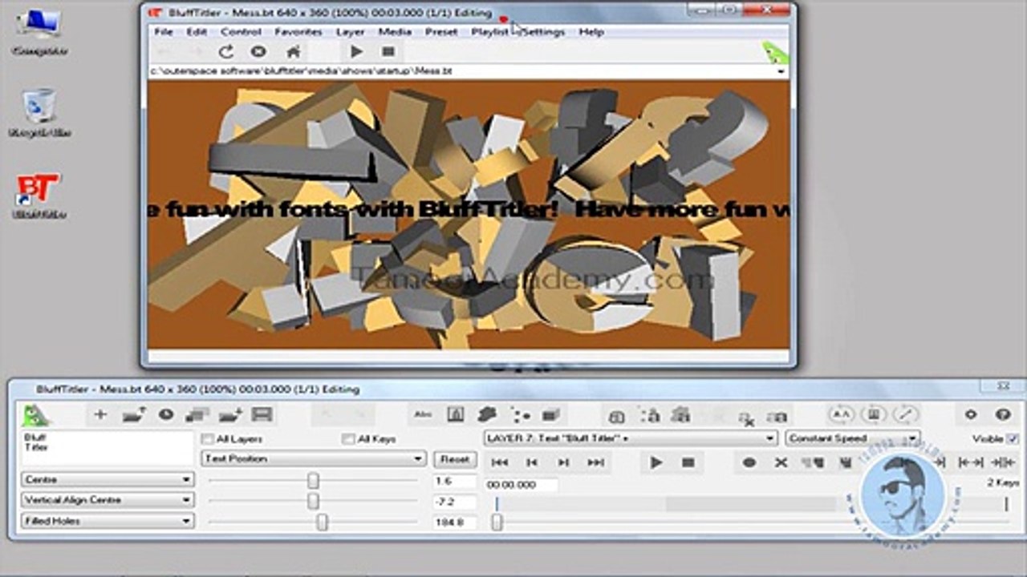The height and width of the screenshot is (577, 1027).
Task: Click the picture layer icon after Abc
Action: point(455,414)
